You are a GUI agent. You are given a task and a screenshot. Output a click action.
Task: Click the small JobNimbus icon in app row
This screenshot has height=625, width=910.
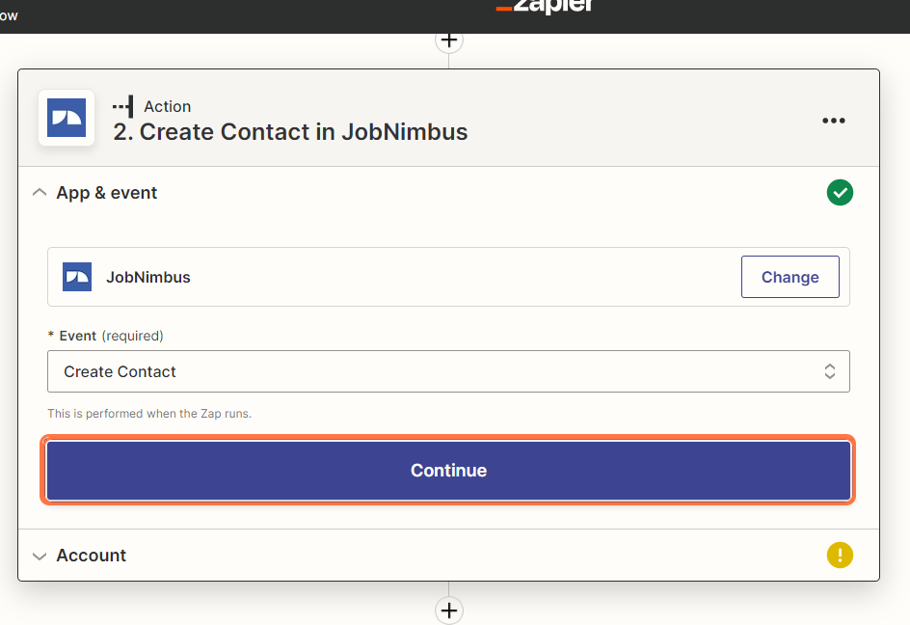[77, 277]
